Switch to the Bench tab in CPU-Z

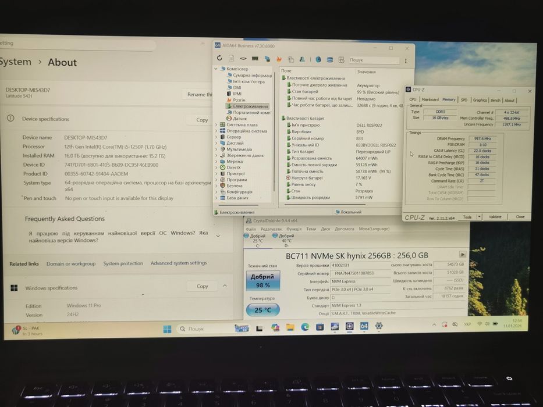pos(495,101)
